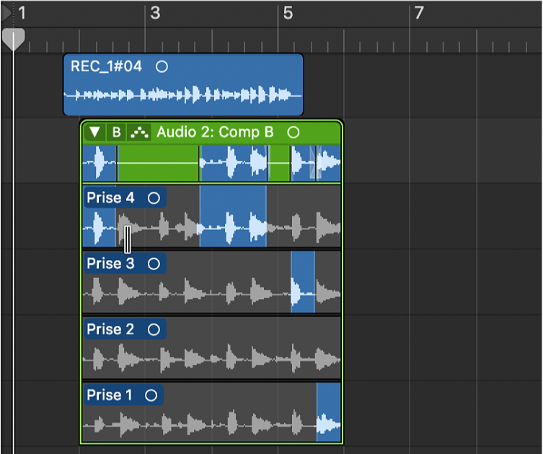
Task: Toggle Quick Swipe Comping mode icon
Action: coord(139,132)
